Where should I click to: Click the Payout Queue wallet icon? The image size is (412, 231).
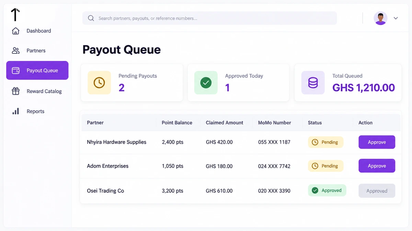click(15, 70)
